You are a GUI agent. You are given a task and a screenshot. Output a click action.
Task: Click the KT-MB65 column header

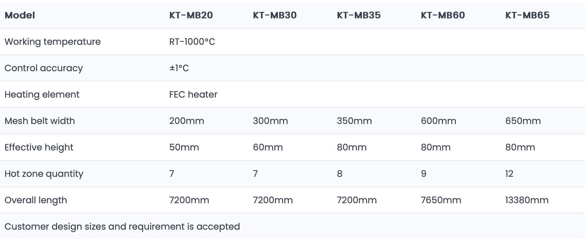tap(527, 15)
